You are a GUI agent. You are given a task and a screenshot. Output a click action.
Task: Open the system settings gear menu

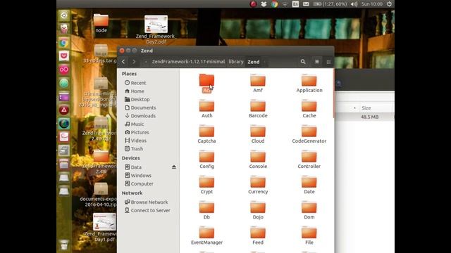pos(389,4)
